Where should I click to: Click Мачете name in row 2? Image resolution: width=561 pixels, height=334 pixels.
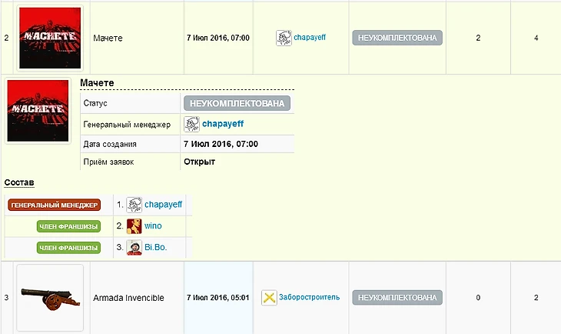coord(108,38)
